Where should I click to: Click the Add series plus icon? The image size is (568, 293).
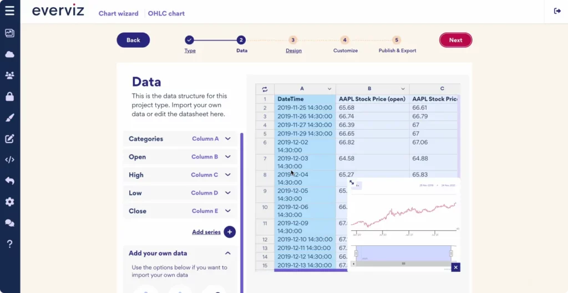pos(230,232)
